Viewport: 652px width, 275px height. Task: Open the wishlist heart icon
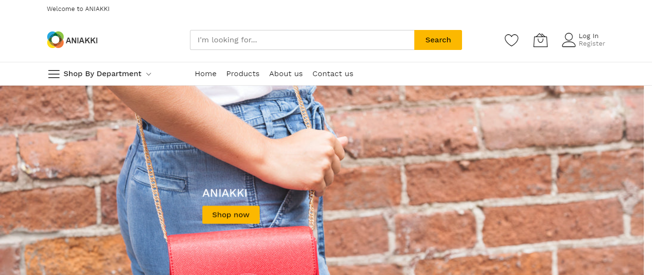click(x=511, y=40)
